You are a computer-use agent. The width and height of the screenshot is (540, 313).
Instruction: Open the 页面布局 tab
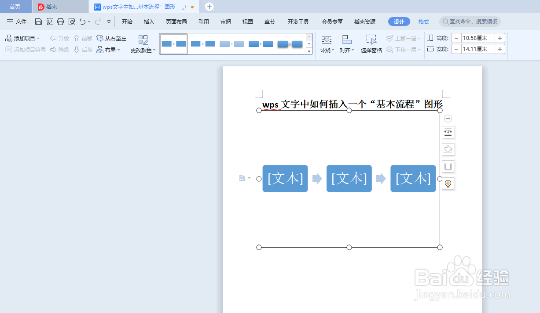176,22
